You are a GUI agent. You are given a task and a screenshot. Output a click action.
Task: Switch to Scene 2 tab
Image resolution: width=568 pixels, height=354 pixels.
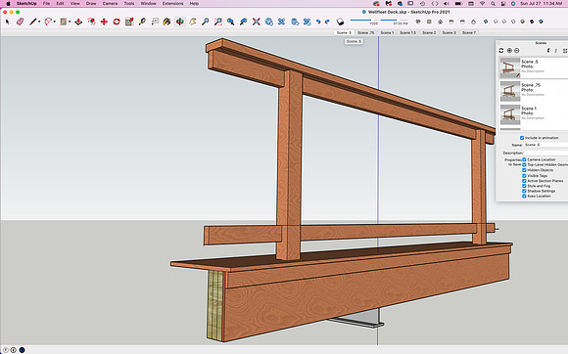pos(429,32)
